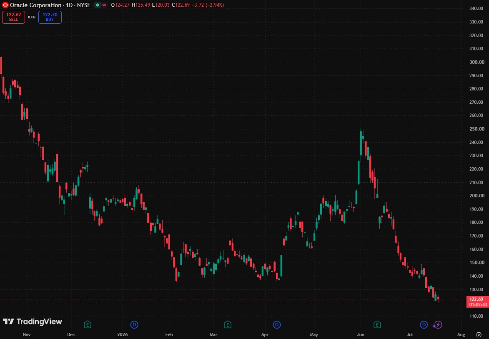489x339 pixels.
Task: Click the close value C122.69
Action: 181,5
